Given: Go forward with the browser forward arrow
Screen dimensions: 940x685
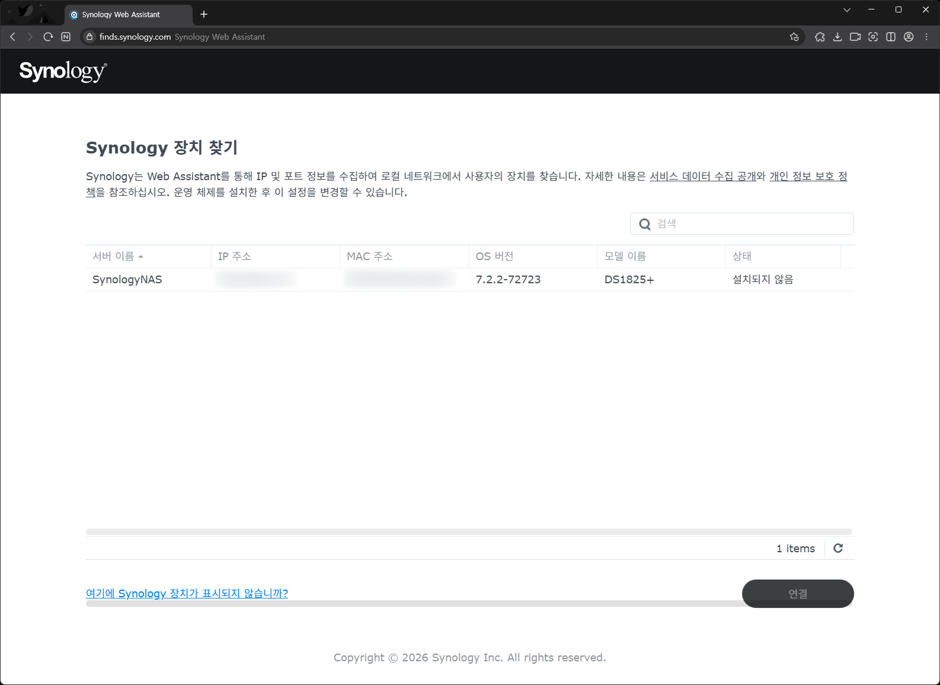Looking at the screenshot, I should [30, 37].
